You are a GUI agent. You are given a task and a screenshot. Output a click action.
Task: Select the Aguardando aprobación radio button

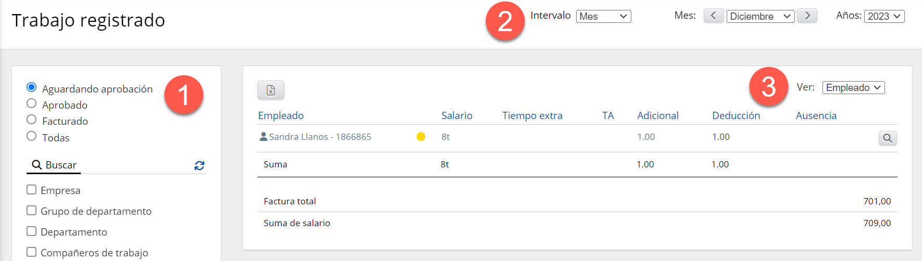pos(31,87)
